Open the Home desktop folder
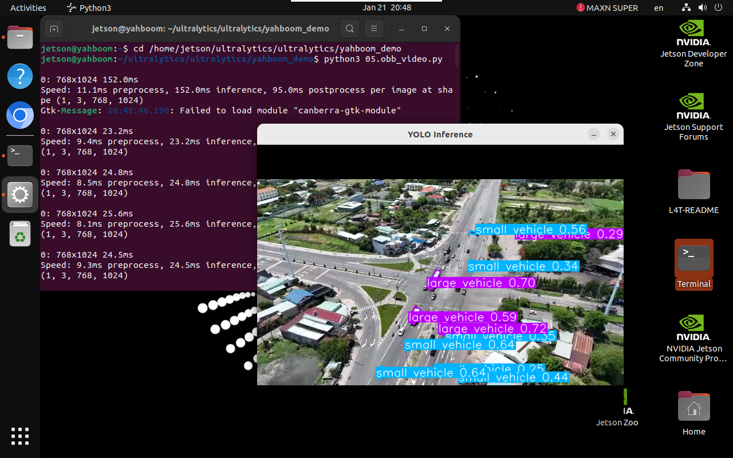 click(x=693, y=413)
